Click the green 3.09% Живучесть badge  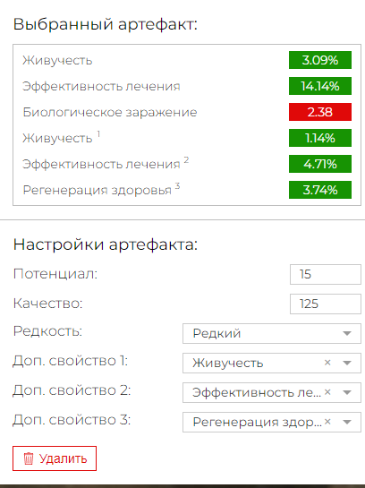[320, 60]
